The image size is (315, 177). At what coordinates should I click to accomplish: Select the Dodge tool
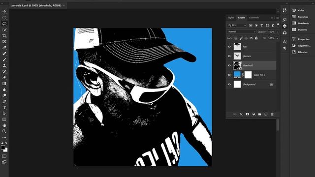pyautogui.click(x=4, y=95)
